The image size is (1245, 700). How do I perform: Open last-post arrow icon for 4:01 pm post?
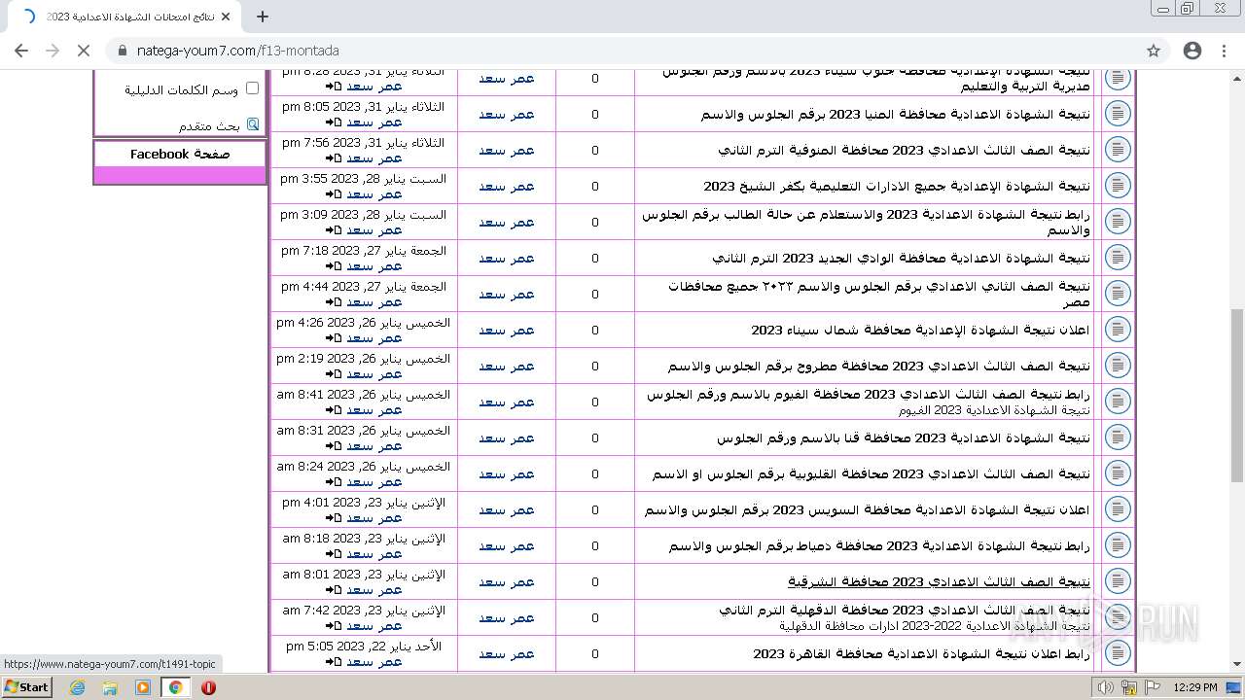[x=333, y=518]
